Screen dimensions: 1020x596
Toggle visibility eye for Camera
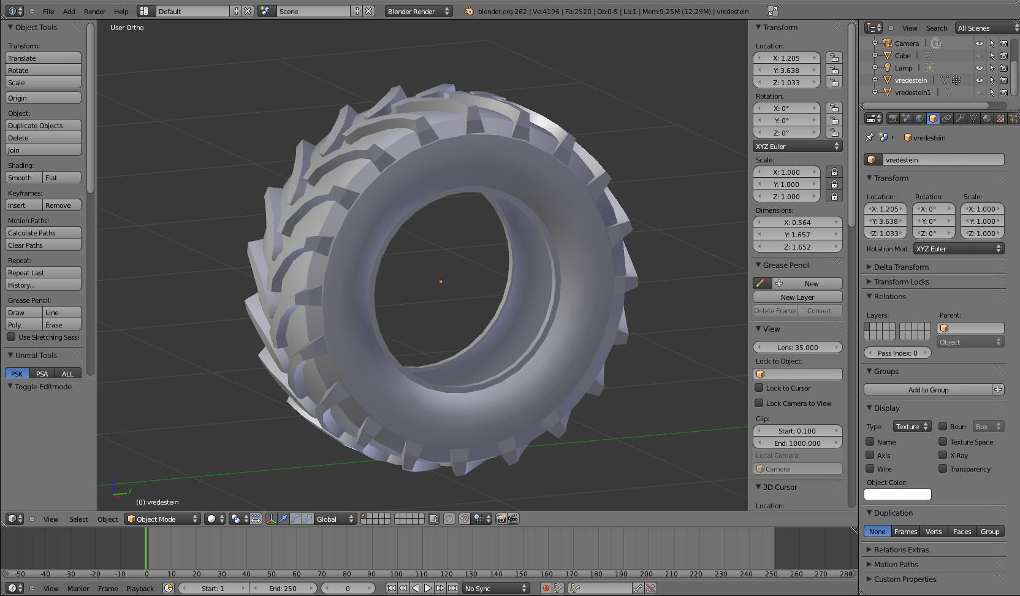click(x=980, y=44)
